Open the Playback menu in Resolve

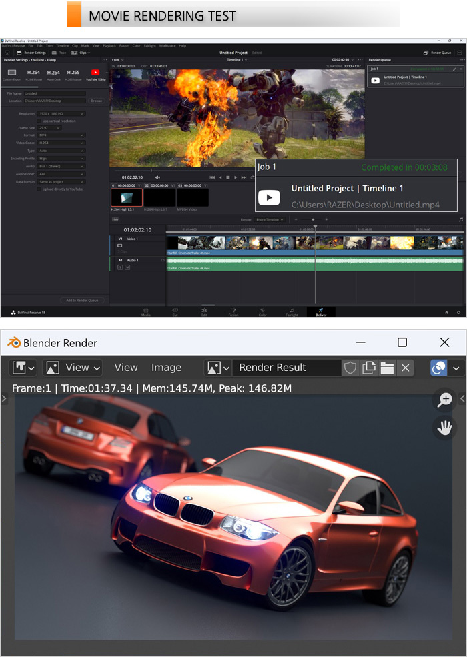coord(109,45)
